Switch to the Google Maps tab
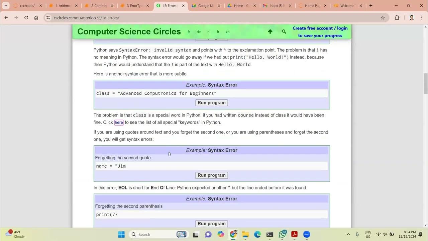 tap(206, 6)
